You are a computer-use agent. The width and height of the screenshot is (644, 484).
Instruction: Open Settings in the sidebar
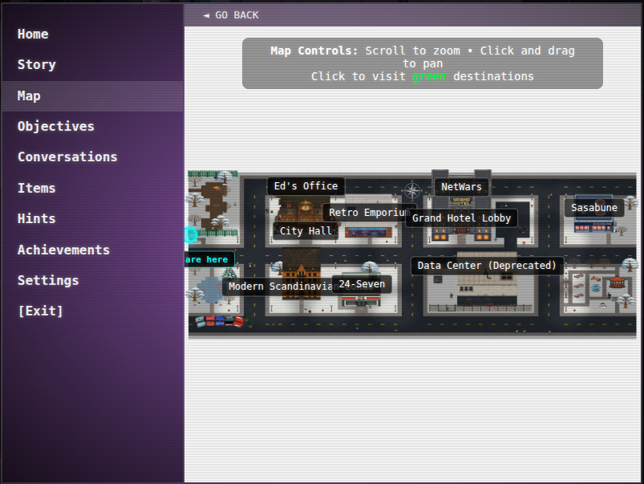tap(48, 280)
